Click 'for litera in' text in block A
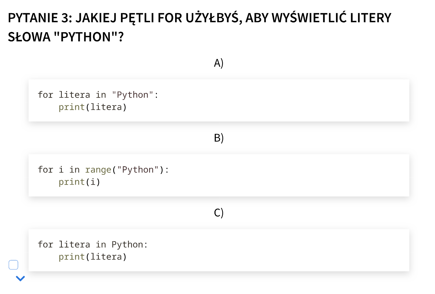435x294 pixels. (x=72, y=95)
